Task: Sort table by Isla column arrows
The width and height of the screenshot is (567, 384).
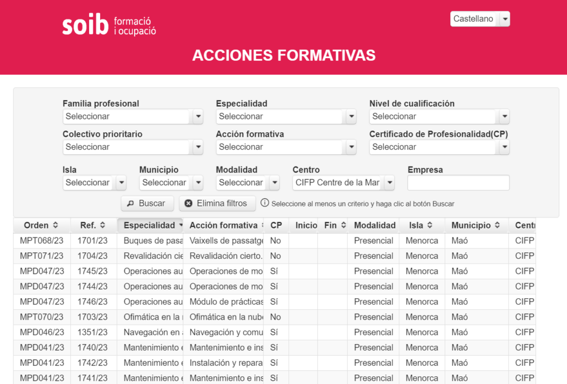Action: click(429, 225)
